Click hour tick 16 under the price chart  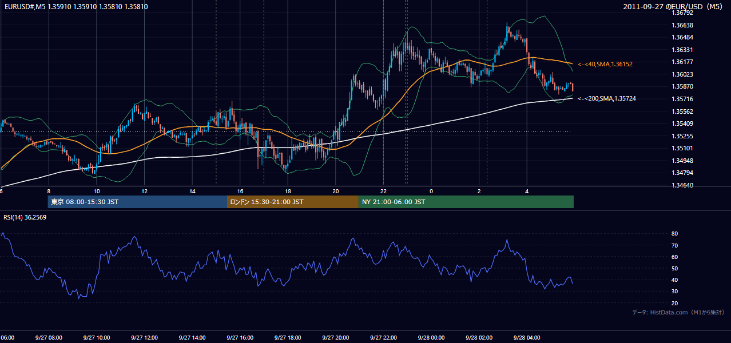click(240, 191)
